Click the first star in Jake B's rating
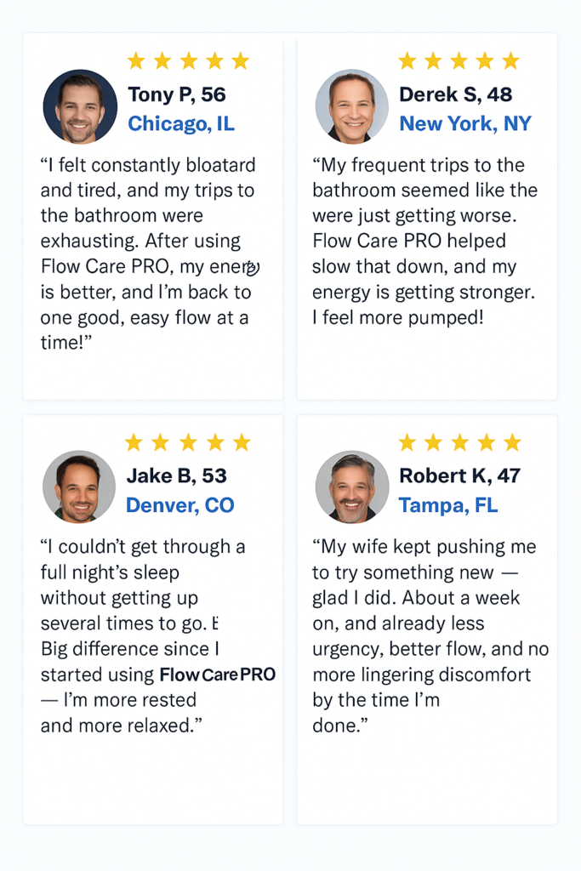This screenshot has width=581, height=871. 134,442
